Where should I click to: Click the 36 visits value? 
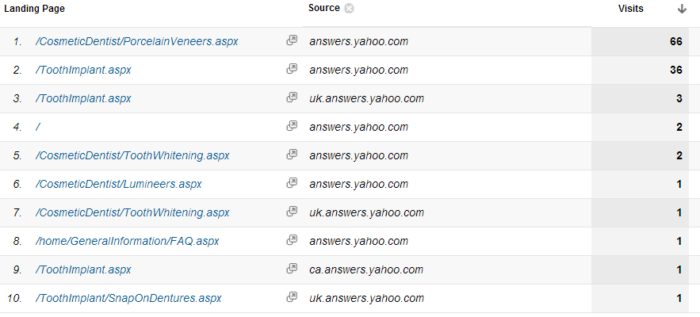[x=676, y=70]
